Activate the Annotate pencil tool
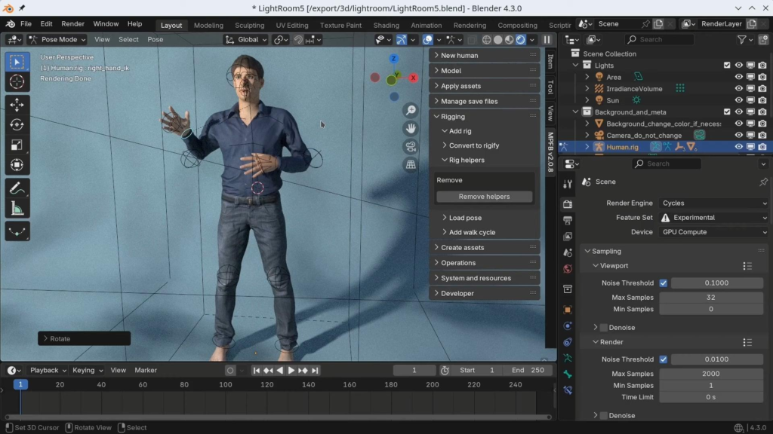The image size is (773, 434). pos(17,188)
